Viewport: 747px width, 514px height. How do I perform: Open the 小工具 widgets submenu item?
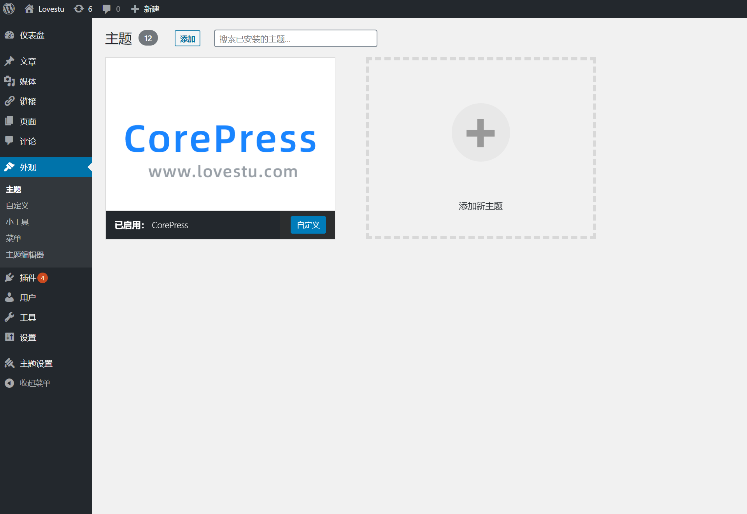tap(17, 222)
